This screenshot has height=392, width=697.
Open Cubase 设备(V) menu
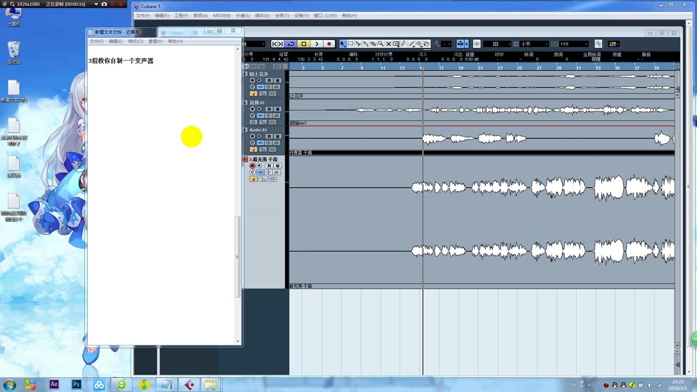(302, 16)
